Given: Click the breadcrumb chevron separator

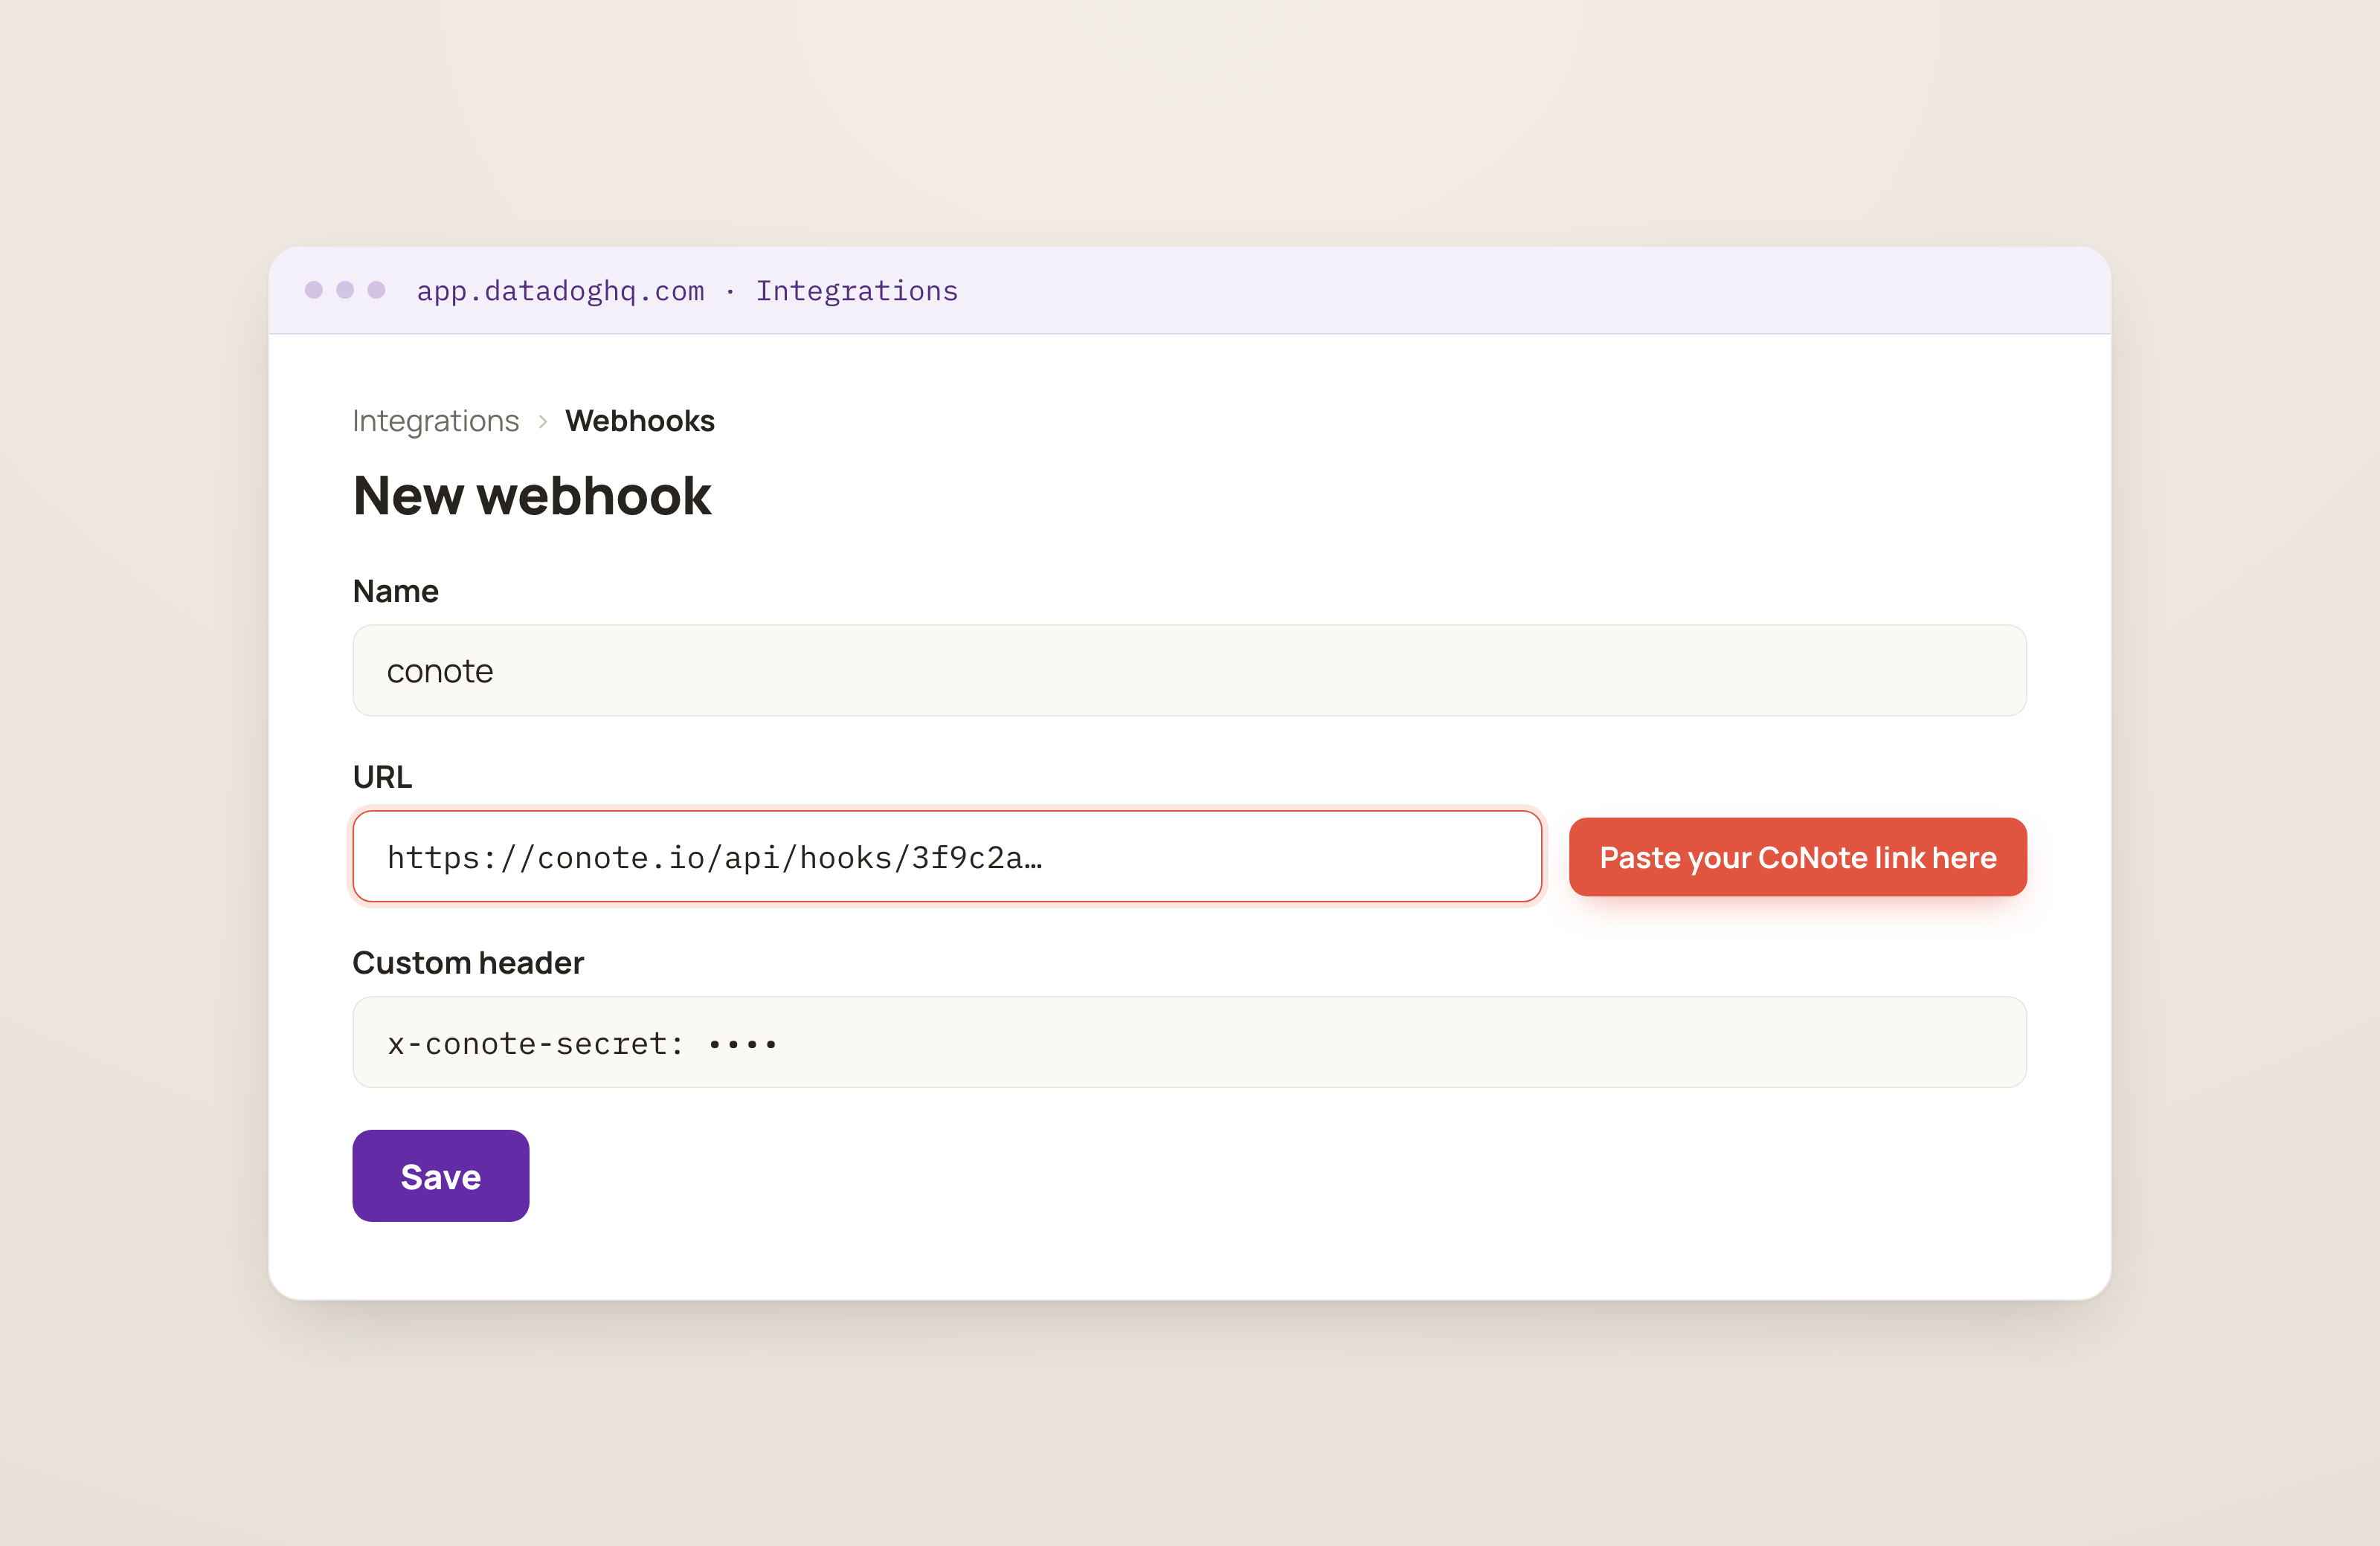Looking at the screenshot, I should coord(543,421).
